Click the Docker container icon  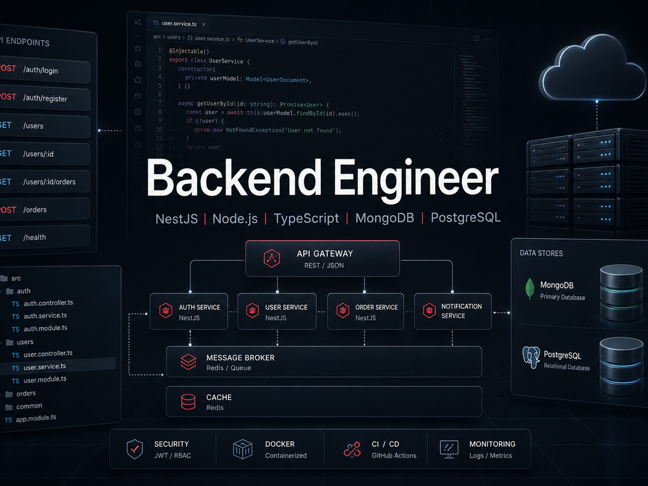coord(242,449)
